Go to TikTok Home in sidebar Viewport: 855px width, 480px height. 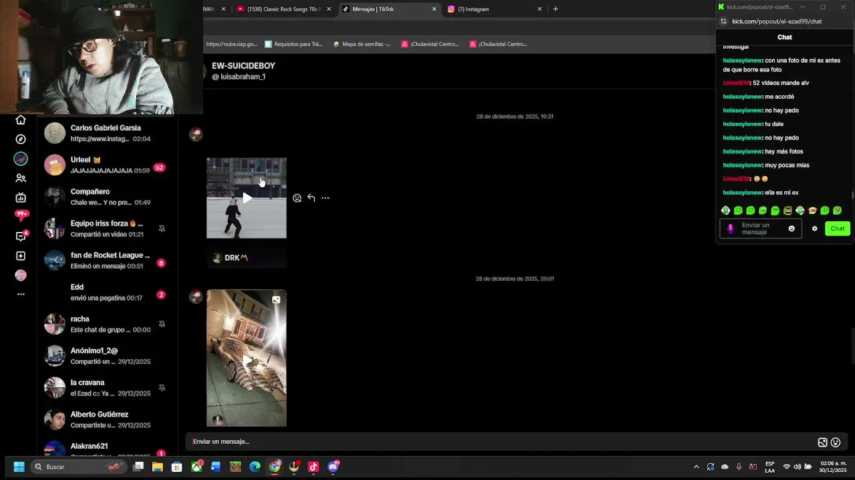[21, 120]
